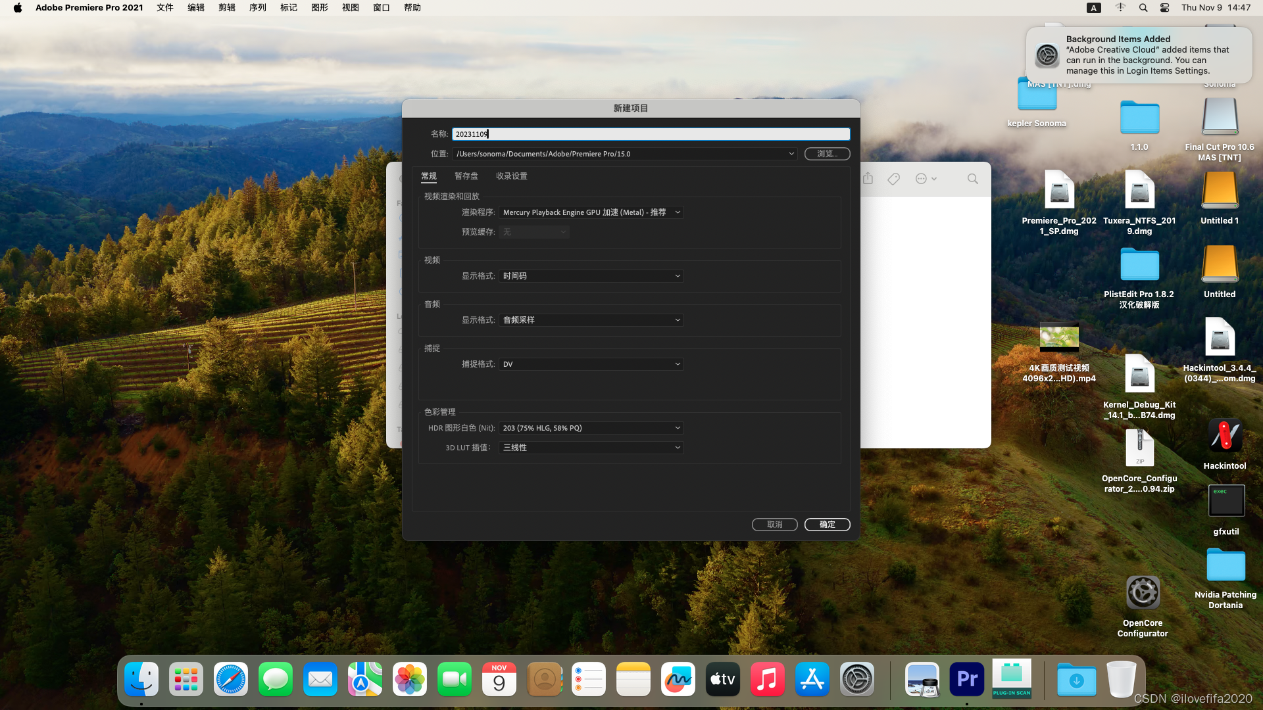Viewport: 1263px width, 710px height.
Task: Click the Finder search magnifier icon
Action: [x=972, y=179]
